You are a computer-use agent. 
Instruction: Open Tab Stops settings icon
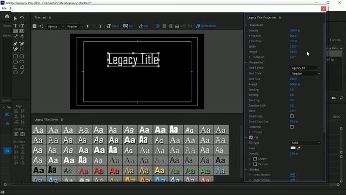point(177,26)
